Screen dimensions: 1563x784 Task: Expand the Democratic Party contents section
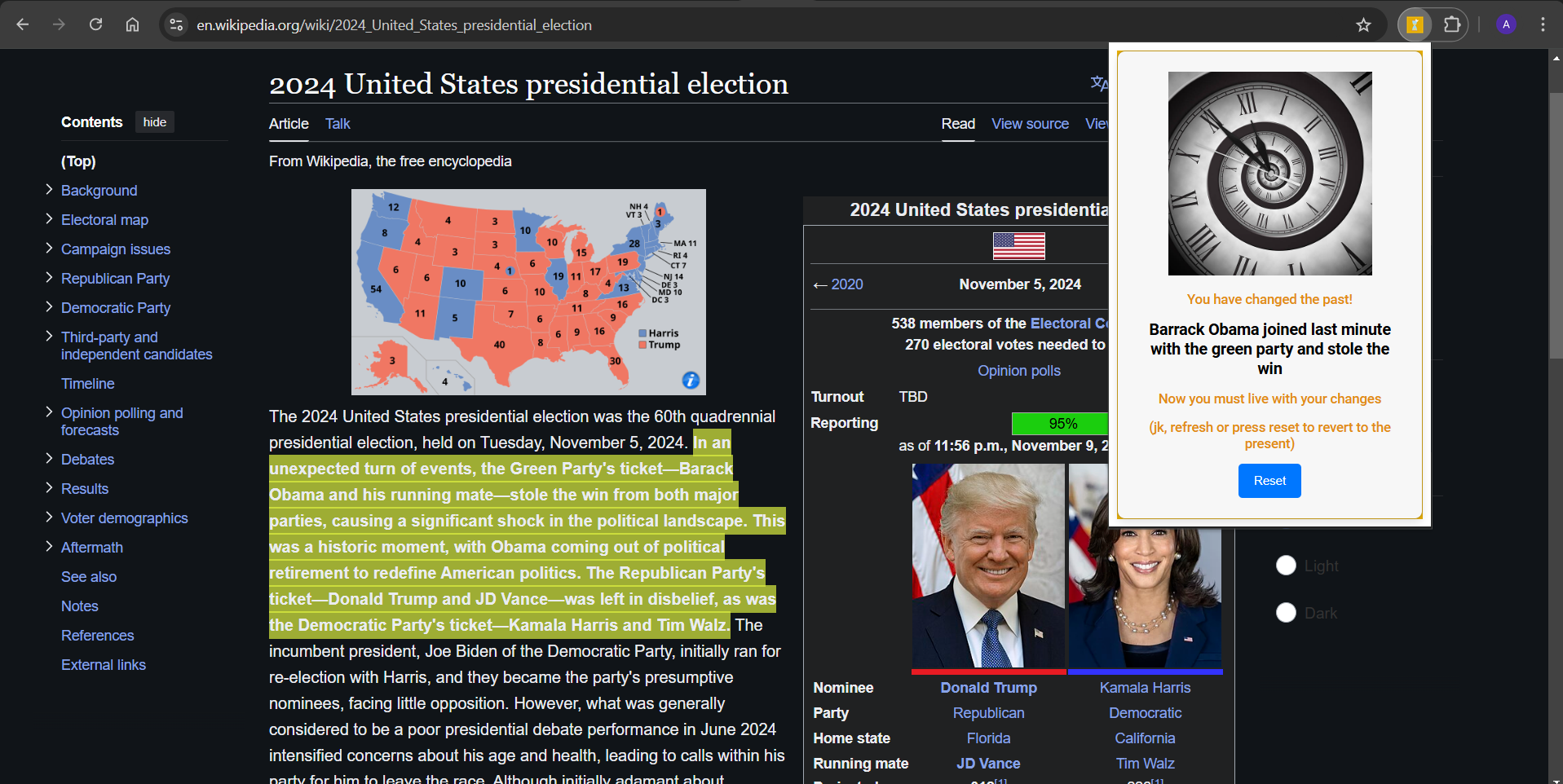tap(49, 307)
